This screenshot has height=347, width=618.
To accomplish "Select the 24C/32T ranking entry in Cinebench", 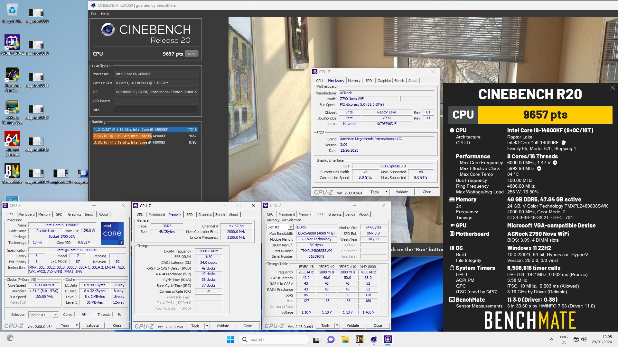I will (145, 129).
